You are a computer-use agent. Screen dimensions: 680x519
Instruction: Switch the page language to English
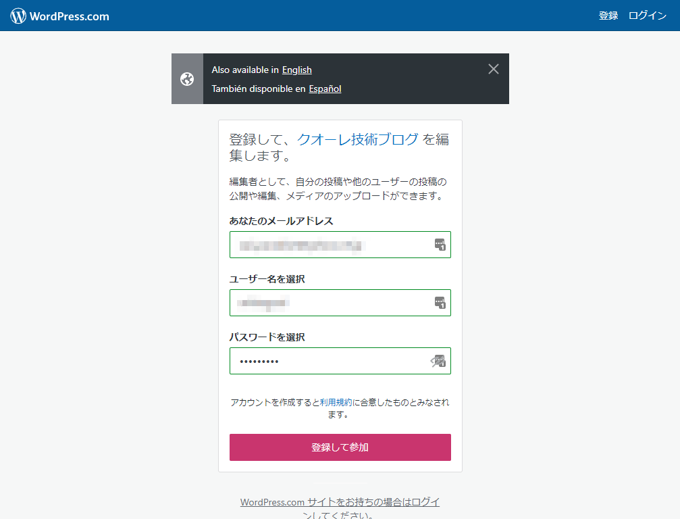coord(296,70)
